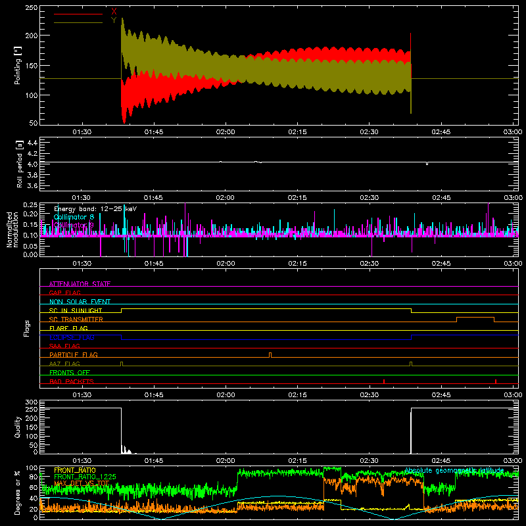
Task: Click the "300" value on quality axis
Action: click(x=31, y=402)
